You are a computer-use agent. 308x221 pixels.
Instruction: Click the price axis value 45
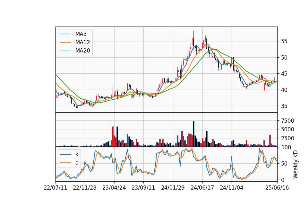pos(284,74)
